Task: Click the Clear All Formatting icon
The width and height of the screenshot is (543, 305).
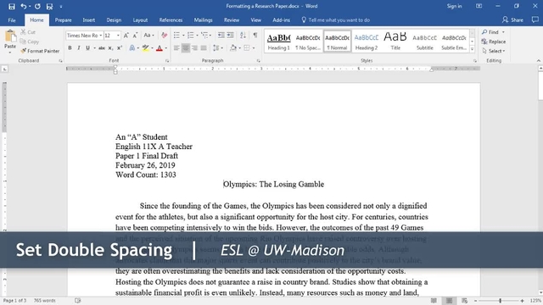Action: (164, 36)
